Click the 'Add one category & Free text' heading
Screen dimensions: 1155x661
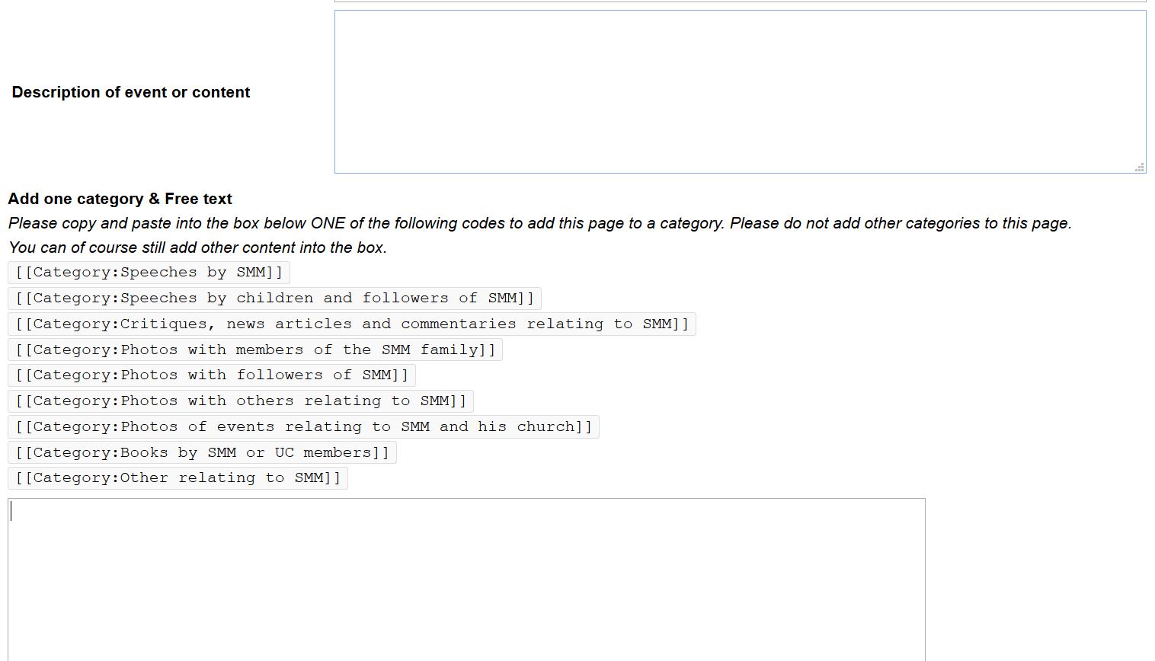pos(120,199)
